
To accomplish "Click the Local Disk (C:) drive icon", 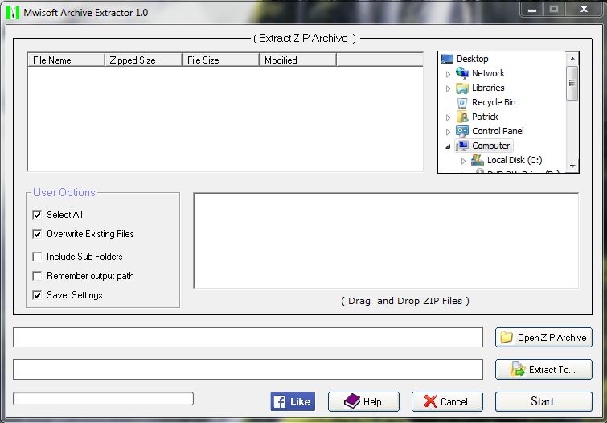I will tap(478, 160).
